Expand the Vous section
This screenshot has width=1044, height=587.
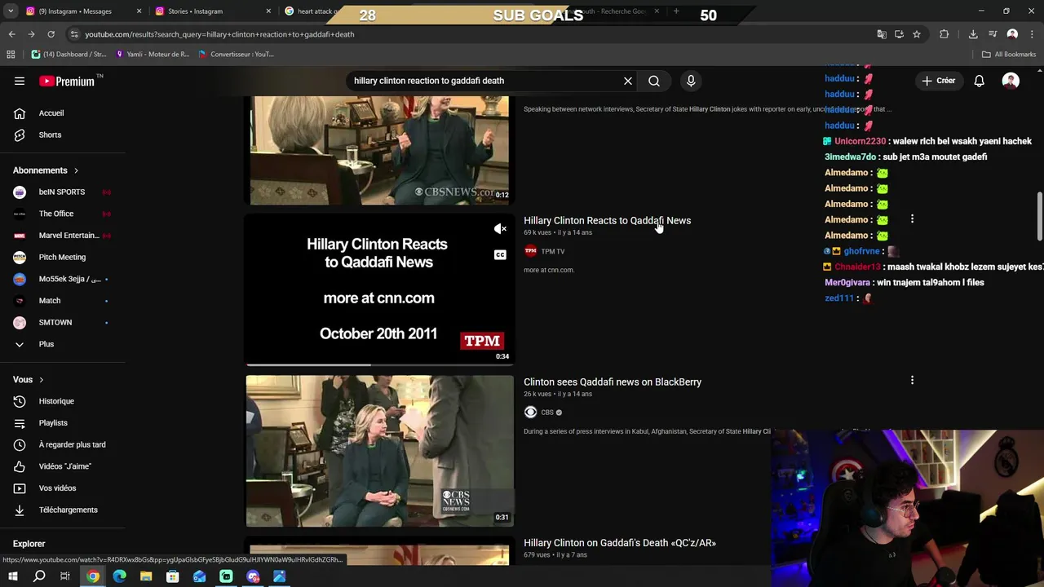point(29,380)
